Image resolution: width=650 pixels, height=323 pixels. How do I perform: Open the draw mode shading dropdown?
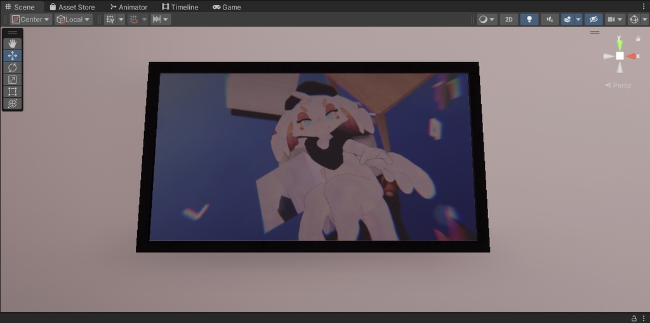point(487,20)
